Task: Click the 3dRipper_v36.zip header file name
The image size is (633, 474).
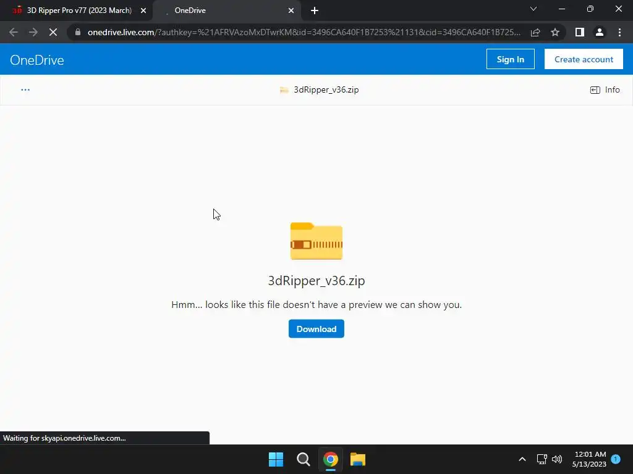Action: coord(326,90)
